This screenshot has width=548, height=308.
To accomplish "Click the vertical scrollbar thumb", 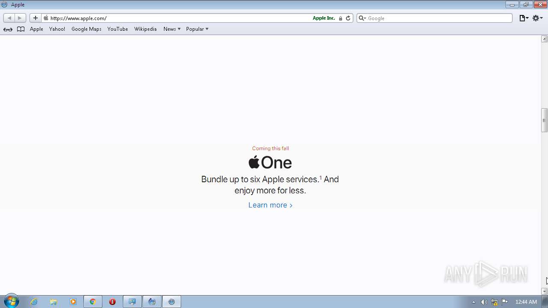I will pyautogui.click(x=544, y=120).
